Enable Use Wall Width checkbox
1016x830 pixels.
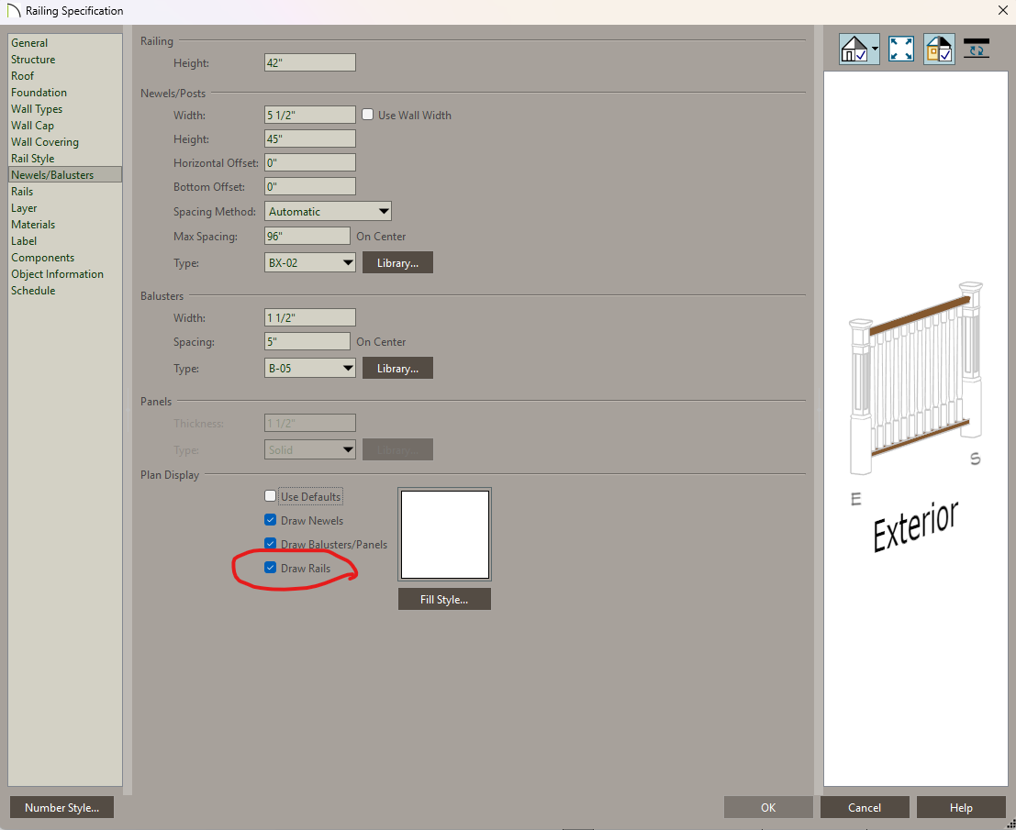pos(368,116)
